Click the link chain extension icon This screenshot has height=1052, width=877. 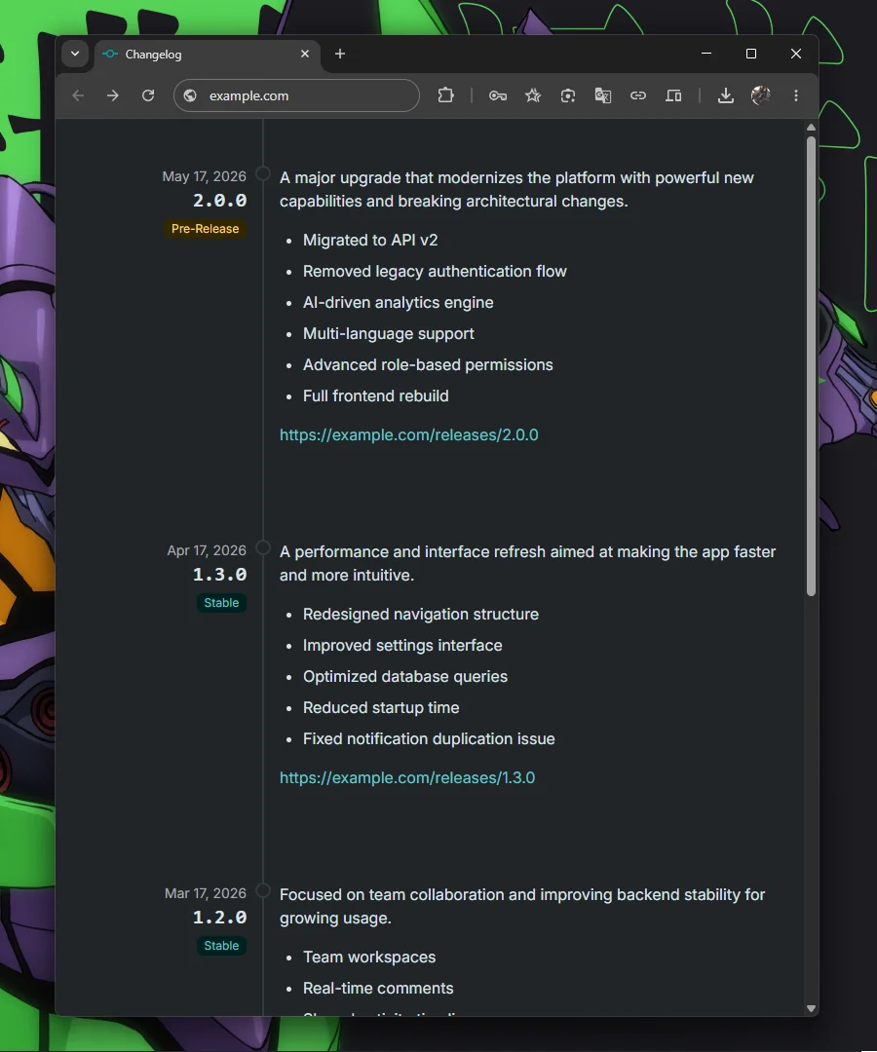(638, 95)
